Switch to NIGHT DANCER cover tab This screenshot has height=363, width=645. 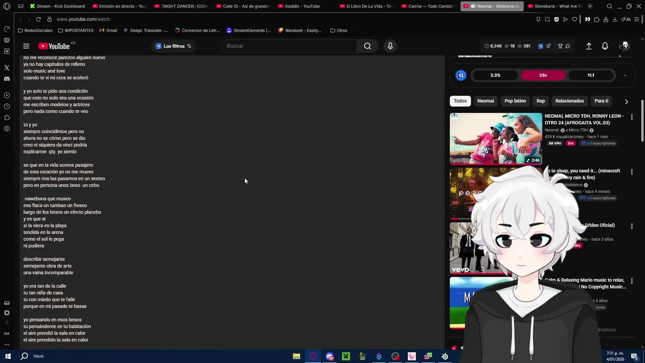pos(181,6)
